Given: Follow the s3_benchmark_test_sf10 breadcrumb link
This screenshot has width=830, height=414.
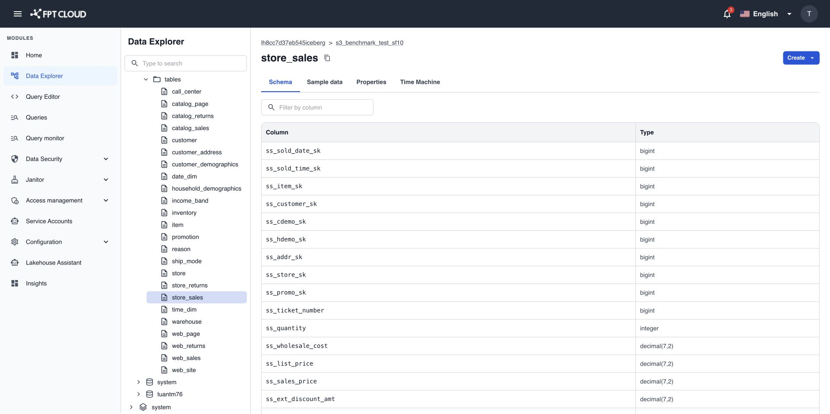Looking at the screenshot, I should point(370,43).
